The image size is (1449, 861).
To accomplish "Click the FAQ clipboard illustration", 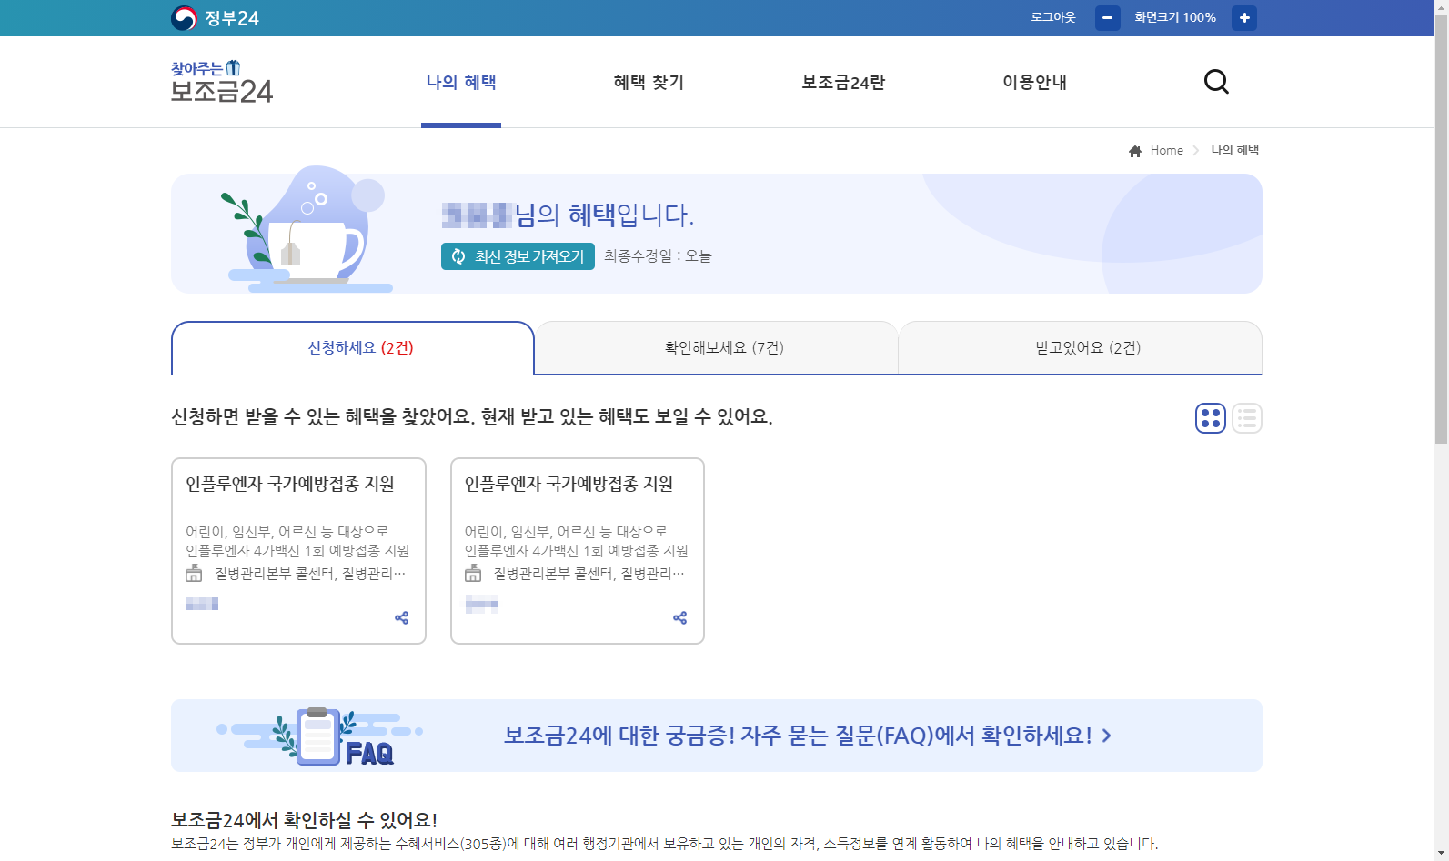I will click(x=318, y=736).
